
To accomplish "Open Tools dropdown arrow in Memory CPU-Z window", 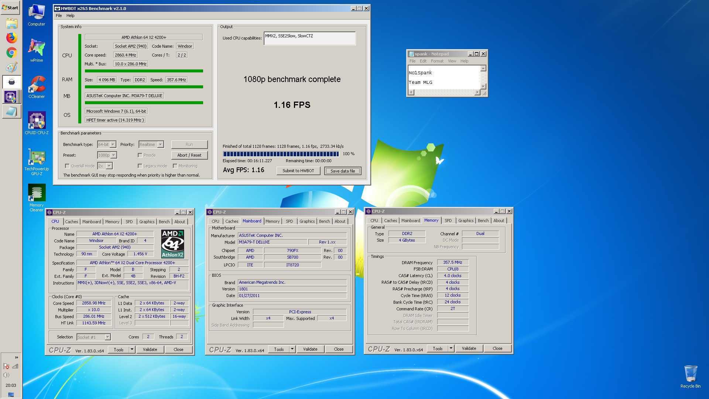I will click(451, 348).
